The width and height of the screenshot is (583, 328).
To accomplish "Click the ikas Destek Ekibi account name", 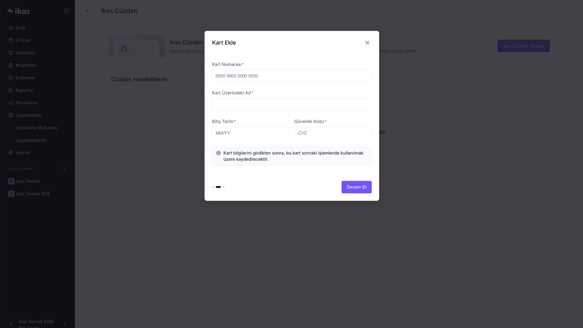I will (36, 322).
